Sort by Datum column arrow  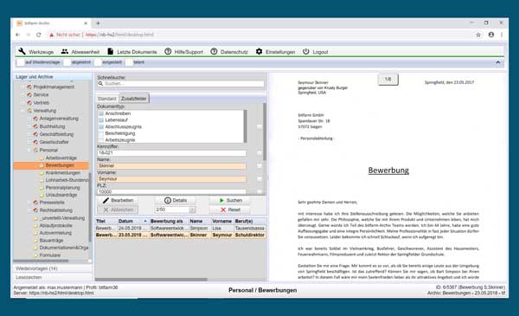click(x=145, y=221)
